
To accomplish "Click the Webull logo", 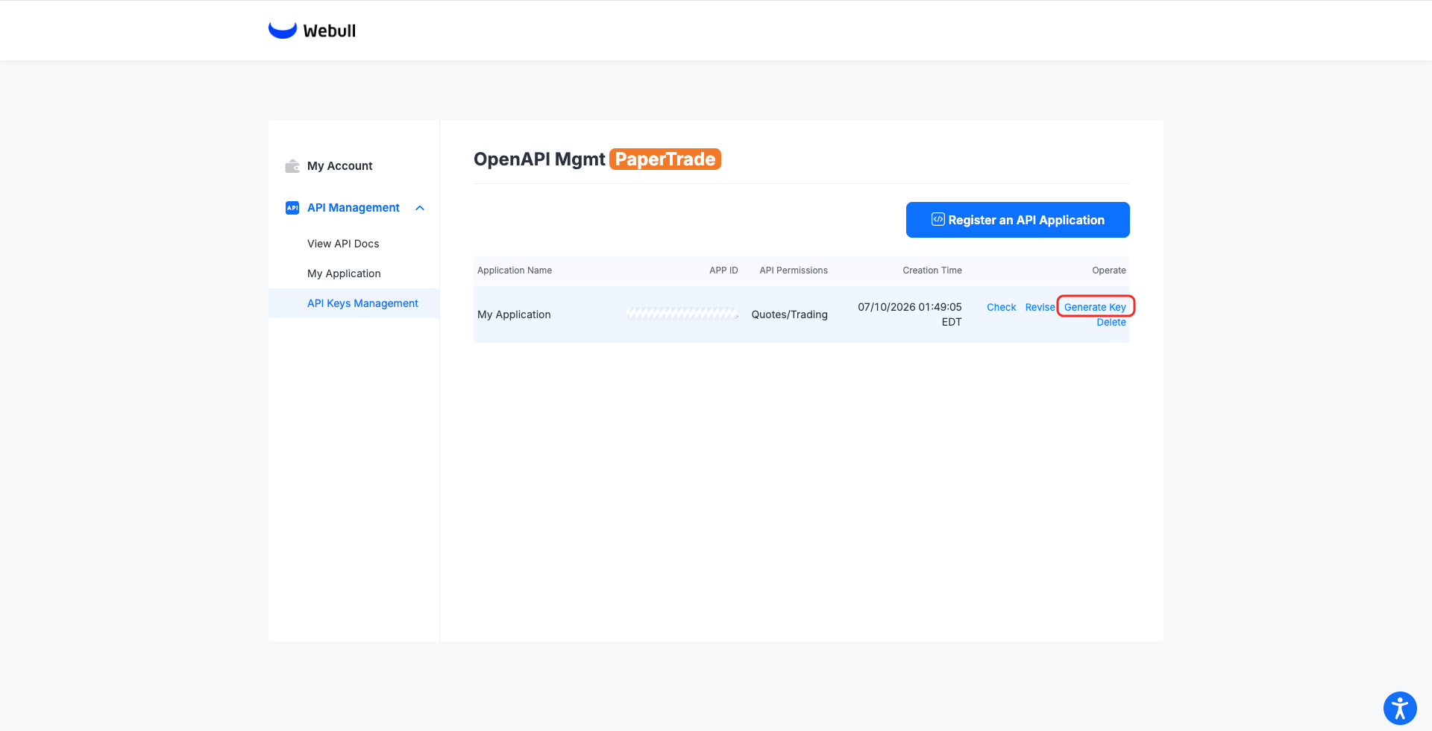I will (312, 31).
